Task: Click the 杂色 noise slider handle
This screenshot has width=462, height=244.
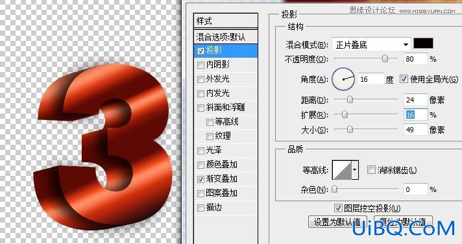Action: (x=334, y=189)
